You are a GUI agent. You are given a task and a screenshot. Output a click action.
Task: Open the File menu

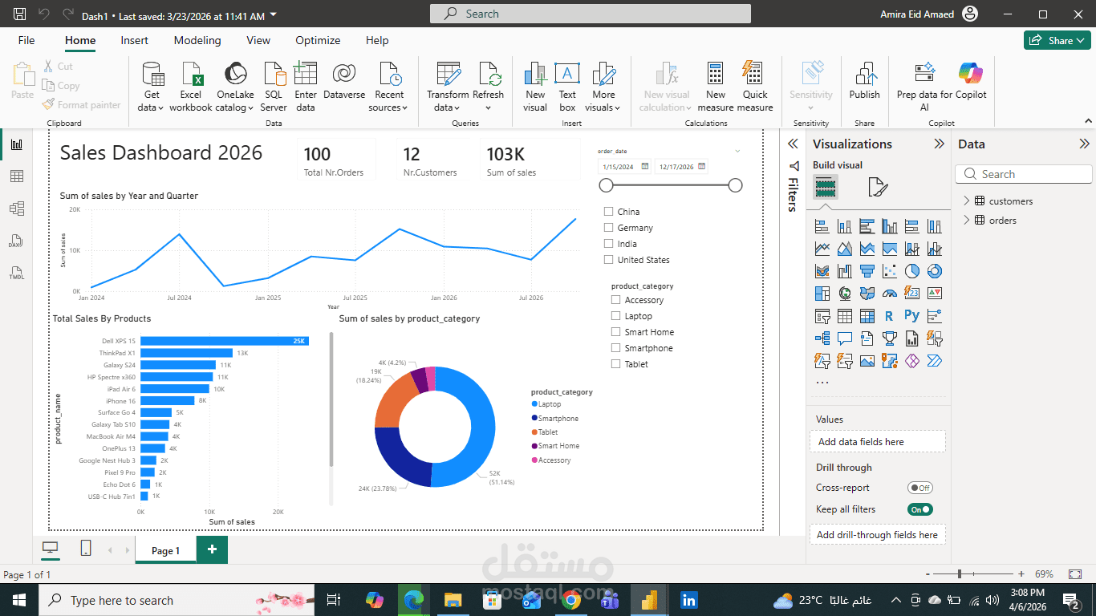tap(26, 40)
